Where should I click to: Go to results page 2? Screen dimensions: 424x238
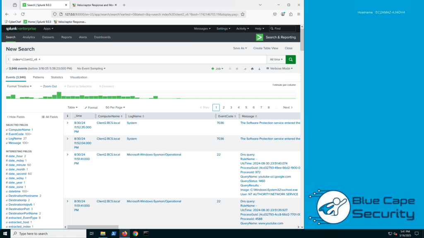click(224, 107)
